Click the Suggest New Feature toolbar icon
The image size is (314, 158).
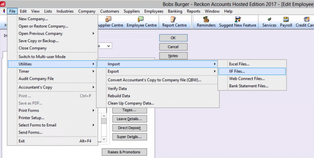(238, 19)
